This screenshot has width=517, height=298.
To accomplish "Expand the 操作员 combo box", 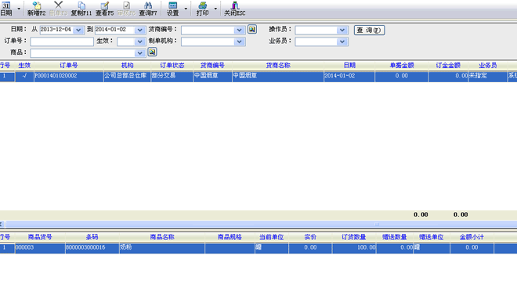I will coord(342,31).
